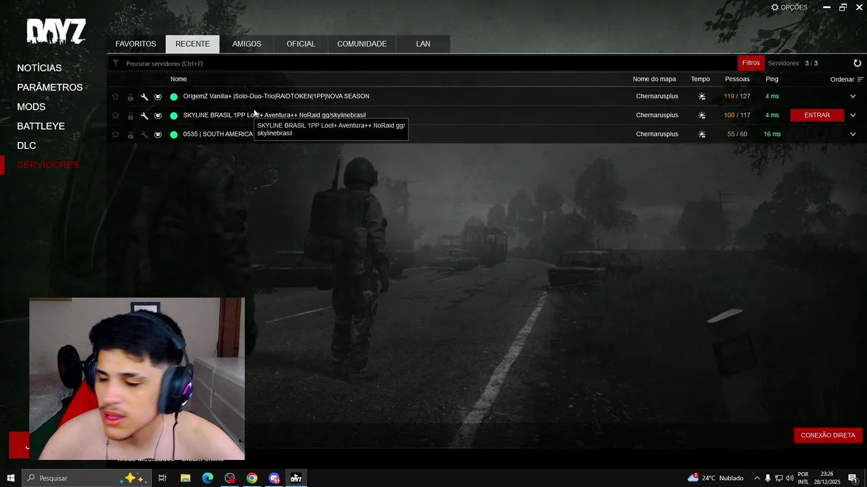
Task: Sort by Nome do mapa column
Action: (x=654, y=79)
